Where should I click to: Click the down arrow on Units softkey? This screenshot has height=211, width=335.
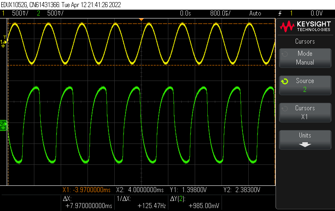tap(305, 144)
